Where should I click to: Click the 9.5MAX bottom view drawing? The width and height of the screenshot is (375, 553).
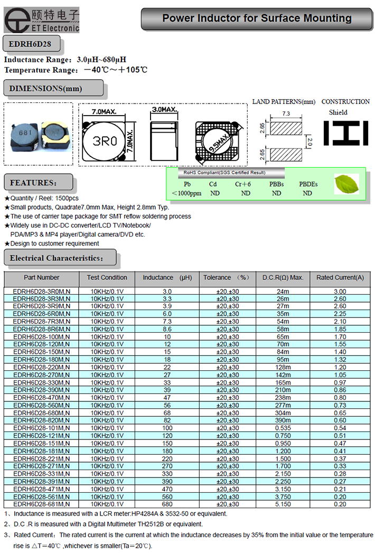pyautogui.click(x=218, y=142)
